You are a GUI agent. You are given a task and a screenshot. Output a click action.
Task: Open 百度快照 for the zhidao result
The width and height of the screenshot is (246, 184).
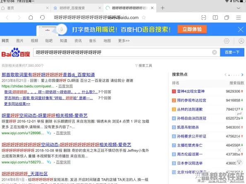click(65, 86)
